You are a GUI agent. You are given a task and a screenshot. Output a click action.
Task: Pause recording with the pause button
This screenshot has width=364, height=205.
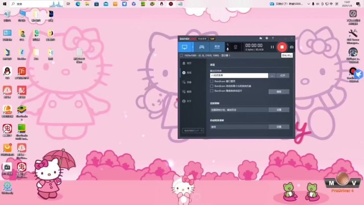coord(272,47)
